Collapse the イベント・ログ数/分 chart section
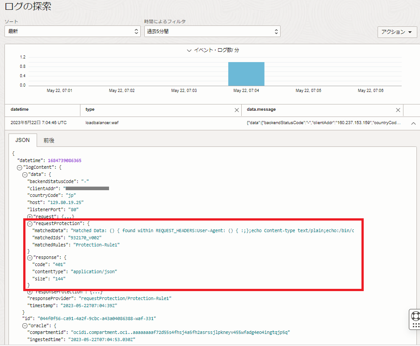 point(189,50)
